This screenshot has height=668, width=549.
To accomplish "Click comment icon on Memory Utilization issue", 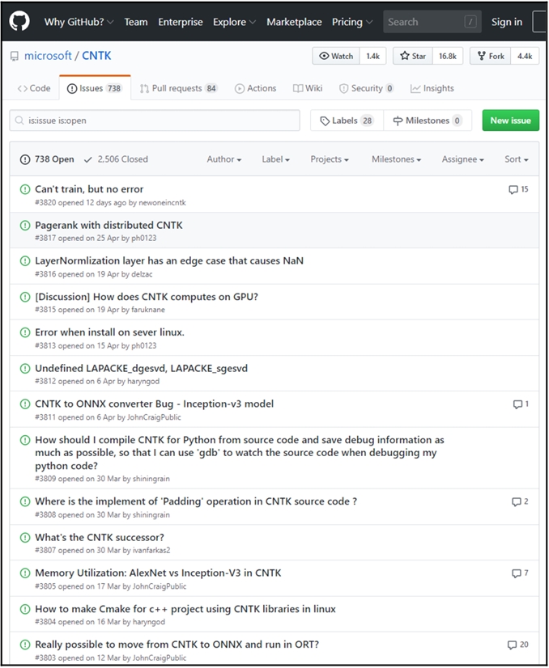I will [x=517, y=573].
